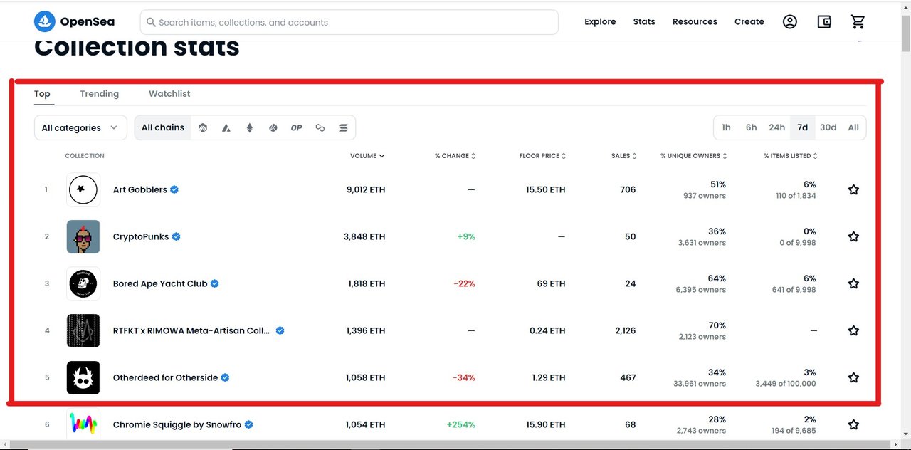The width and height of the screenshot is (911, 450).
Task: Open Chromie Squiggle by Snowfro link
Action: tap(177, 424)
